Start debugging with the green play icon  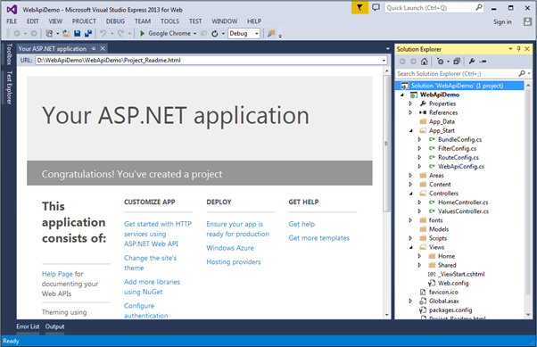143,34
